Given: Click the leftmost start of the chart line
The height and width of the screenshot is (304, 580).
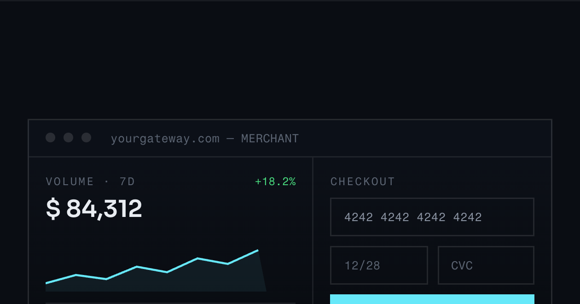Looking at the screenshot, I should pyautogui.click(x=46, y=283).
